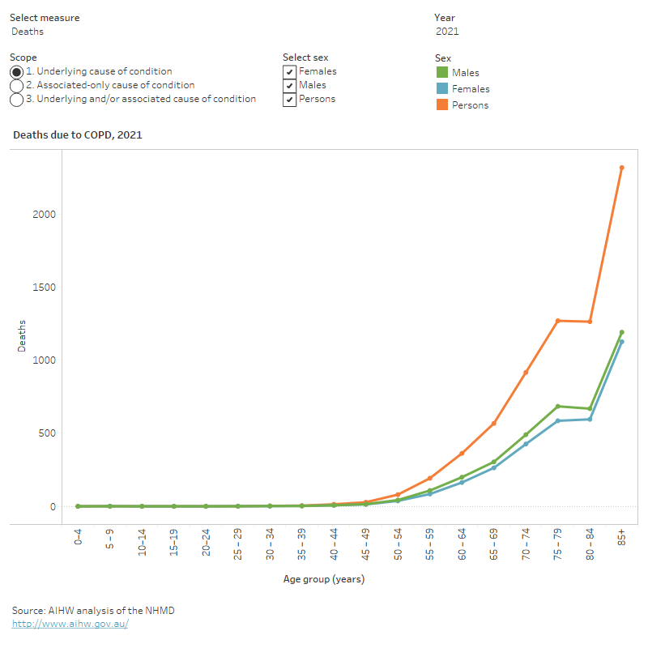Select Underlying cause of condition radio button
Viewport: 648px width, 648px height.
click(17, 72)
